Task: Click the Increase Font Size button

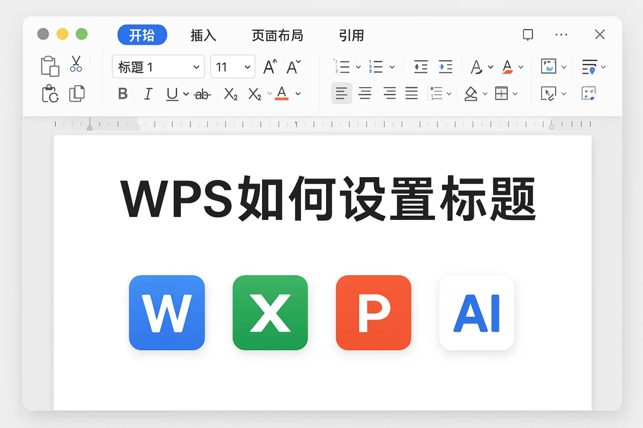Action: coord(269,66)
